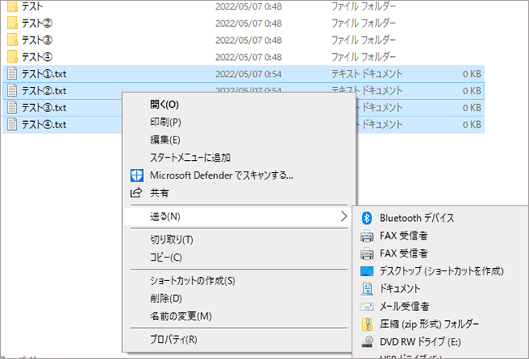The width and height of the screenshot is (529, 359).
Task: Send to ドキュメント
Action: tap(400, 288)
